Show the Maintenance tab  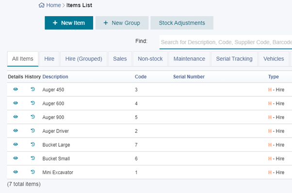[x=189, y=59]
